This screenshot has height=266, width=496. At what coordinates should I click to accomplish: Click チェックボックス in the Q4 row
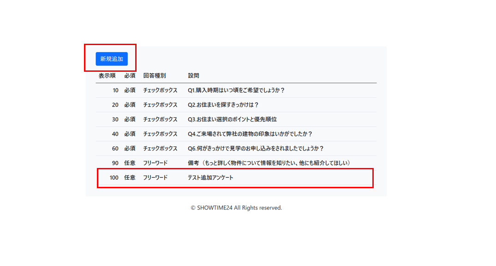click(160, 134)
